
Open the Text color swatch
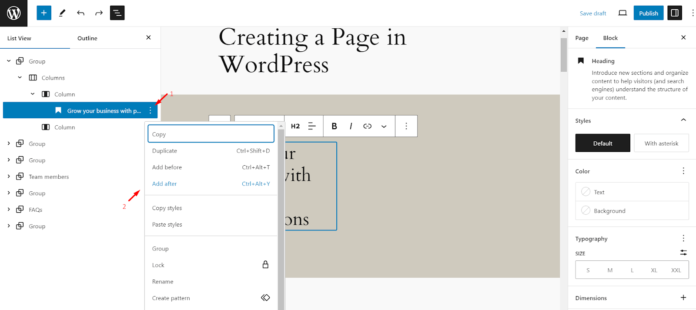(632, 192)
